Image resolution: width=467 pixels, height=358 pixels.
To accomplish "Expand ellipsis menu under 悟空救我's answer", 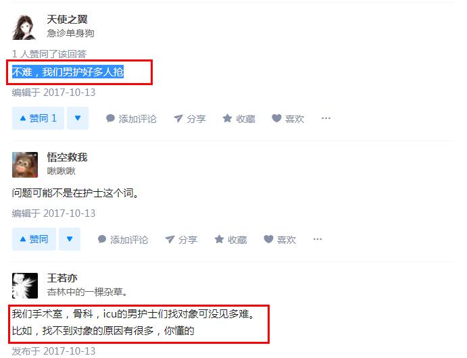I will click(x=318, y=239).
